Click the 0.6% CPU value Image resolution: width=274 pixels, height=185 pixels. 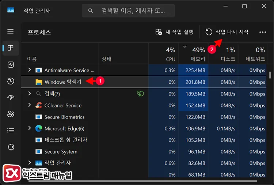pos(170,163)
